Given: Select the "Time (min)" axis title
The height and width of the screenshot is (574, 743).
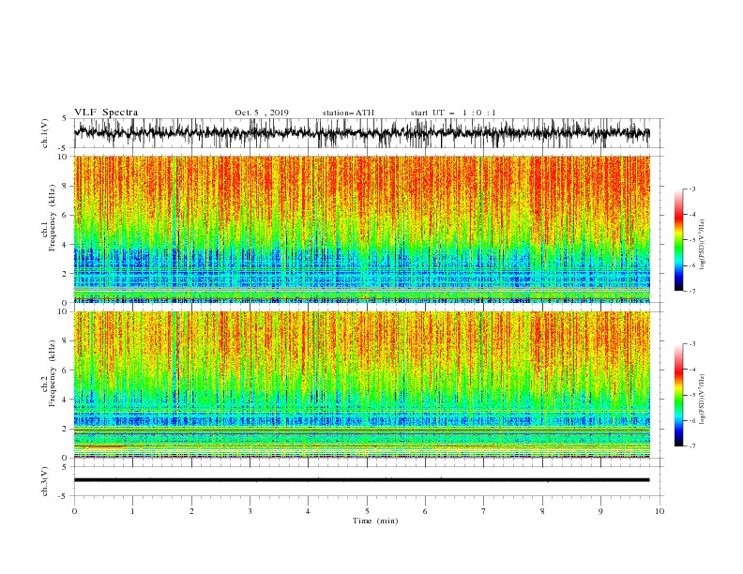Looking at the screenshot, I should click(x=375, y=521).
